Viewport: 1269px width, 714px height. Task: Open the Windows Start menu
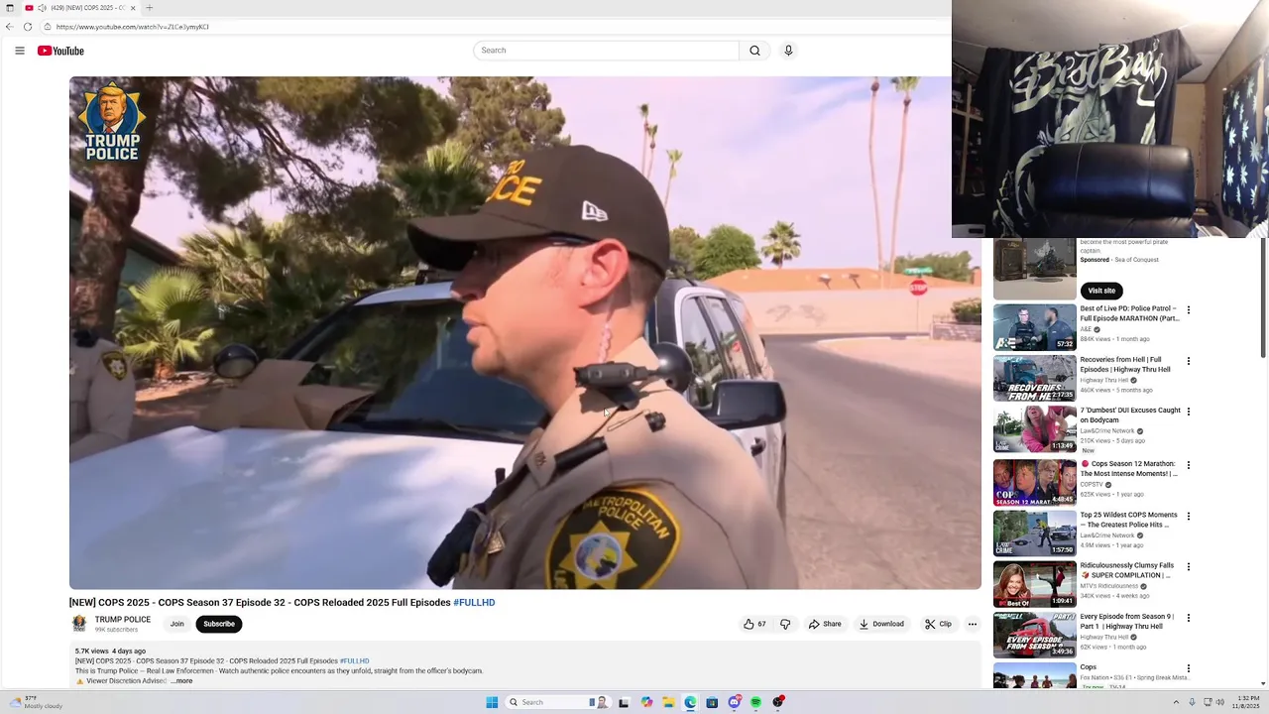click(x=492, y=702)
